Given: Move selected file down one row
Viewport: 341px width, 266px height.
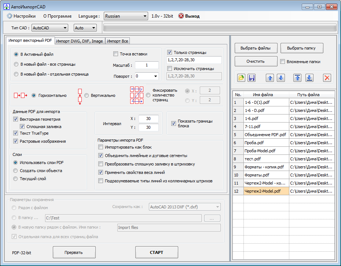Looking at the screenshot, I should point(281,78).
